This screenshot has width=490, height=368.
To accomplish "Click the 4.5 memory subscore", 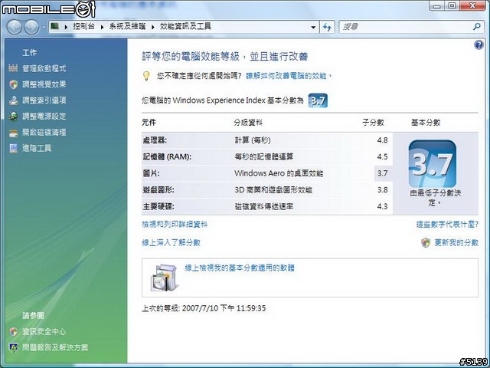I will (382, 156).
